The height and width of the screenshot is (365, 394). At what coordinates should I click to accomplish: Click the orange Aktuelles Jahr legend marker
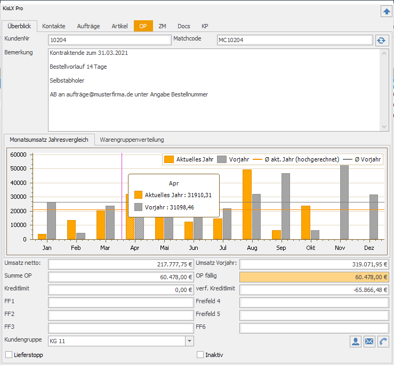169,159
